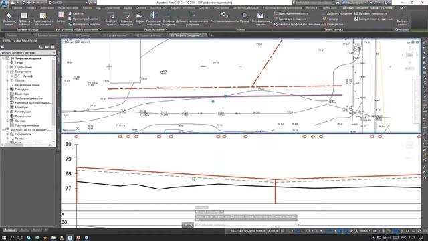The height and width of the screenshot is (241, 428).
Task: Open the Аннотации ribbon tab
Action: tap(47, 8)
